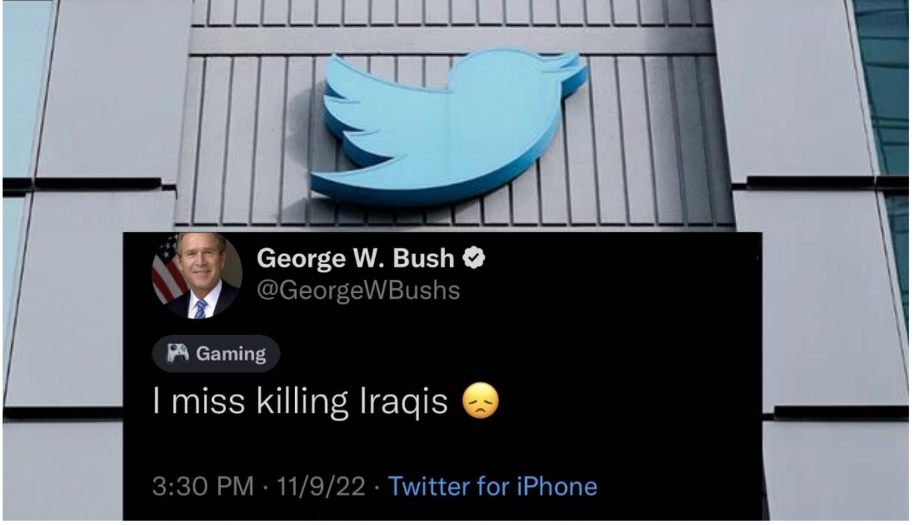Screen dimensions: 916x525
Task: Open the @GeorgeWBushs handle dropdown
Action: [x=357, y=289]
